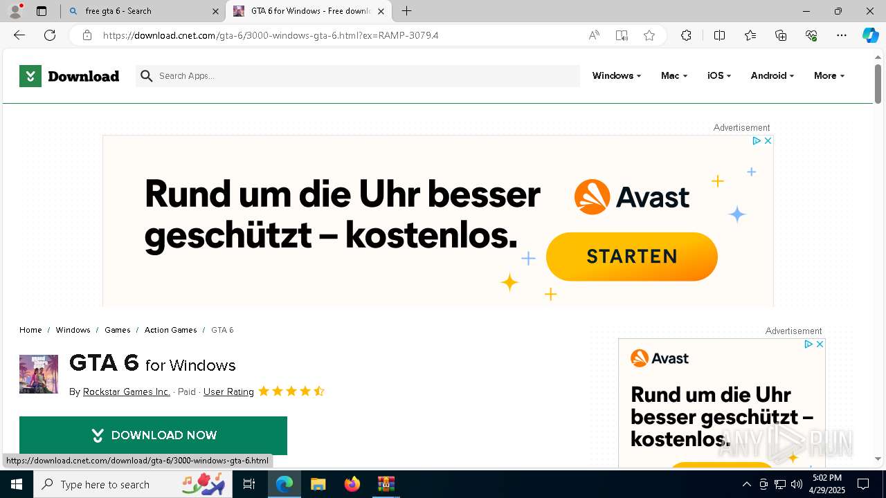Expand the Windows category dropdown
This screenshot has height=498, width=886.
click(x=616, y=76)
